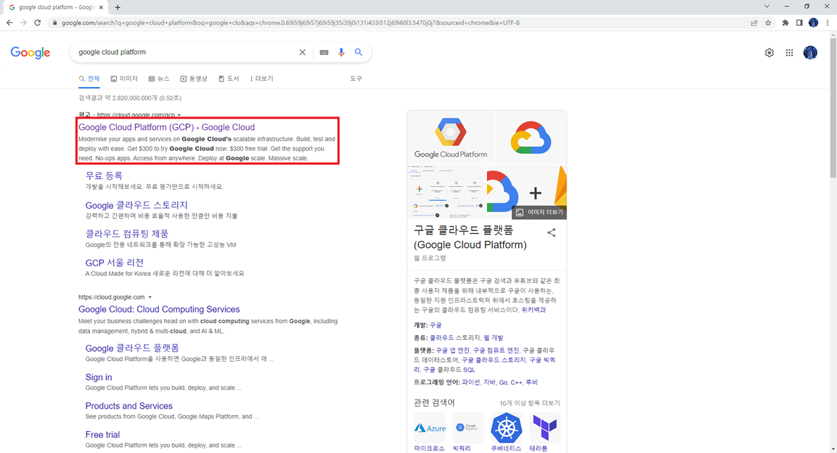Viewport: 837px width, 453px height.
Task: Submit search with magnifier icon
Action: [x=358, y=52]
